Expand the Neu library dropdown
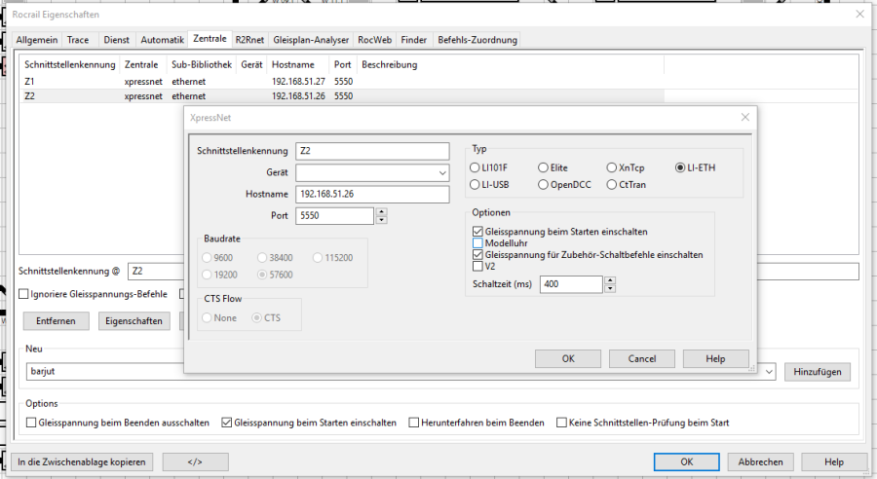 [x=770, y=371]
